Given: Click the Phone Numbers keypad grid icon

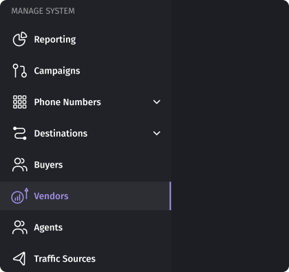Looking at the screenshot, I should [20, 102].
